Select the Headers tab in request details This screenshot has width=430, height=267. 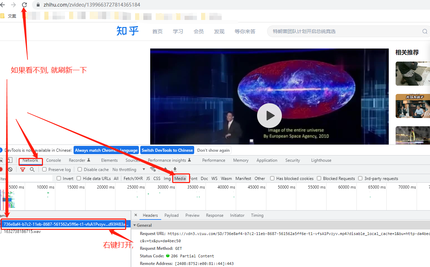pyautogui.click(x=150, y=215)
